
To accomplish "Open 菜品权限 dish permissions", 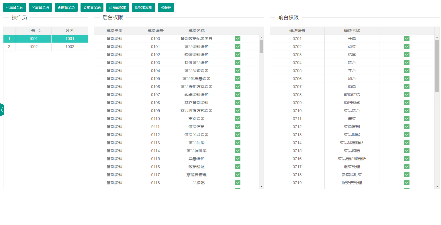I will tap(118, 7).
